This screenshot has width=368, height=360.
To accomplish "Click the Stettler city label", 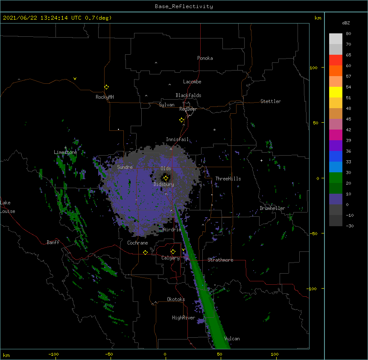I will point(271,101).
